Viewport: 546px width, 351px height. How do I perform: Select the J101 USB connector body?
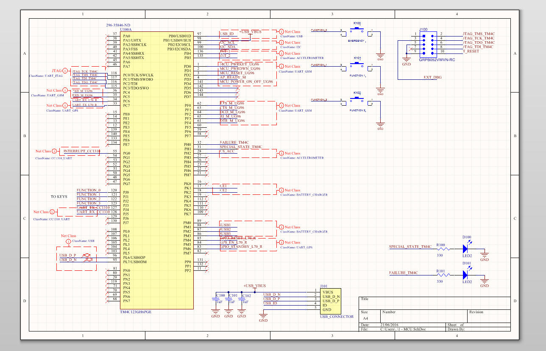tap(331, 301)
